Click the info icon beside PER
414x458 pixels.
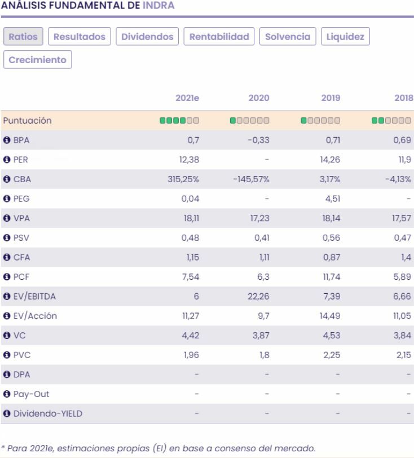coord(7,160)
